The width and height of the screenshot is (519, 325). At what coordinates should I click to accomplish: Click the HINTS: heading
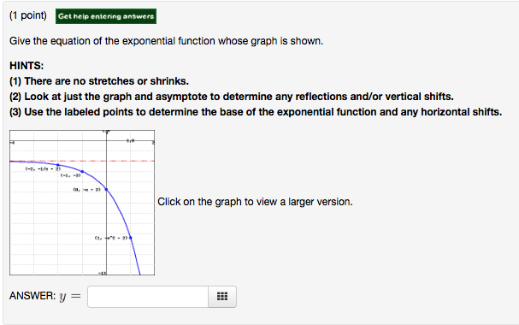point(27,66)
